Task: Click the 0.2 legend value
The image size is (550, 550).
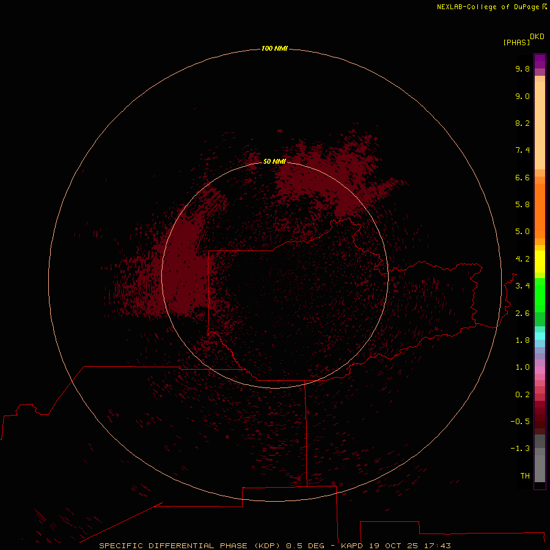Action: coord(522,395)
